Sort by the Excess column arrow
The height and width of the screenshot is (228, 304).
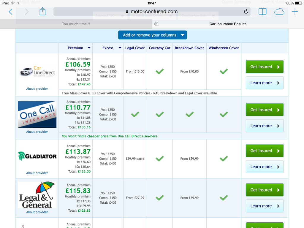point(120,48)
